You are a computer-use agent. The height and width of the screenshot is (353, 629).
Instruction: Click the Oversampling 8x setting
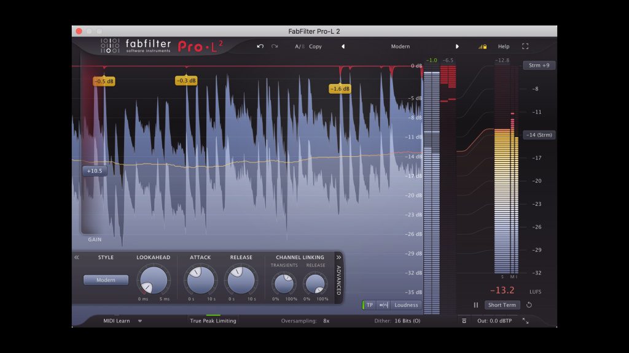[x=326, y=320]
